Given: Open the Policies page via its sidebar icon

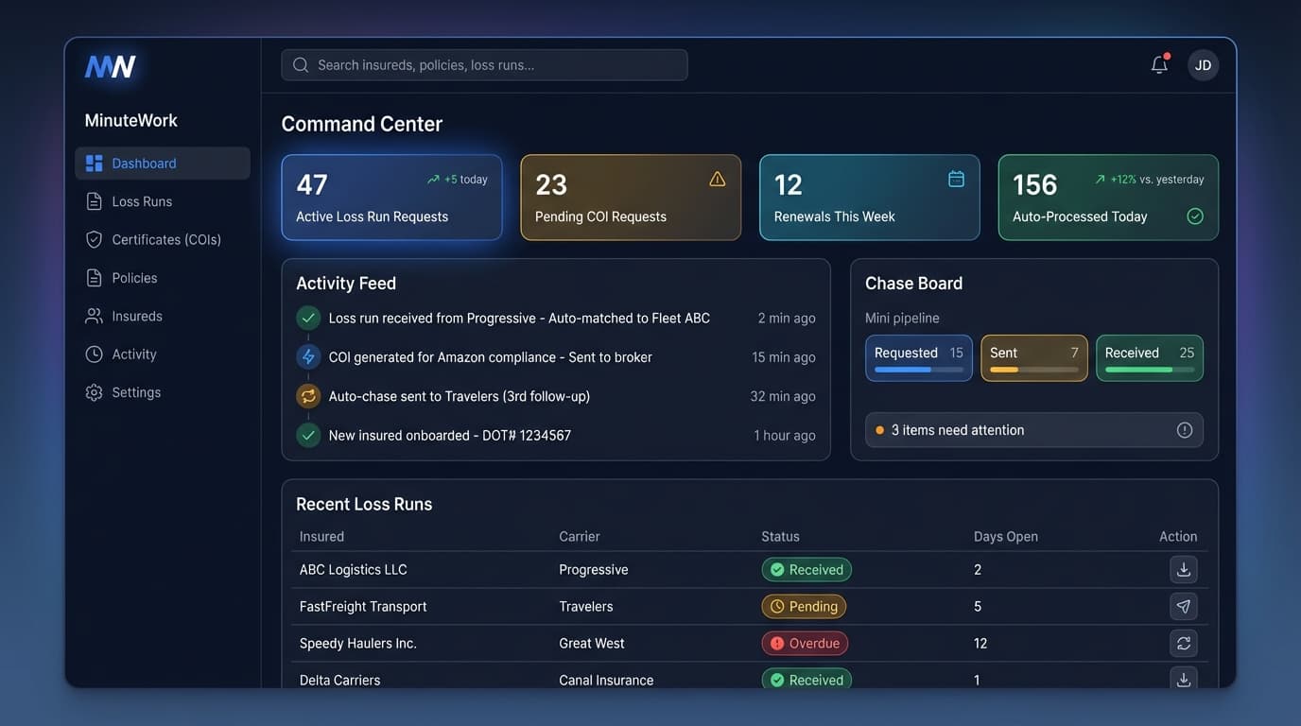Looking at the screenshot, I should pos(95,277).
